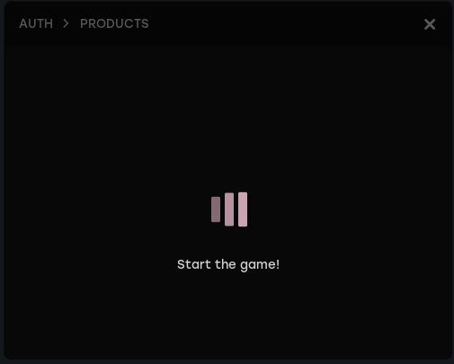Image resolution: width=454 pixels, height=364 pixels.
Task: Click the letter P in PRODUCTS
Action: pos(84,23)
